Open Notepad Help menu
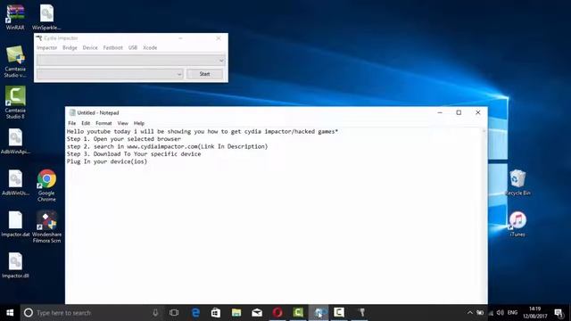This screenshot has width=571, height=321. point(139,123)
